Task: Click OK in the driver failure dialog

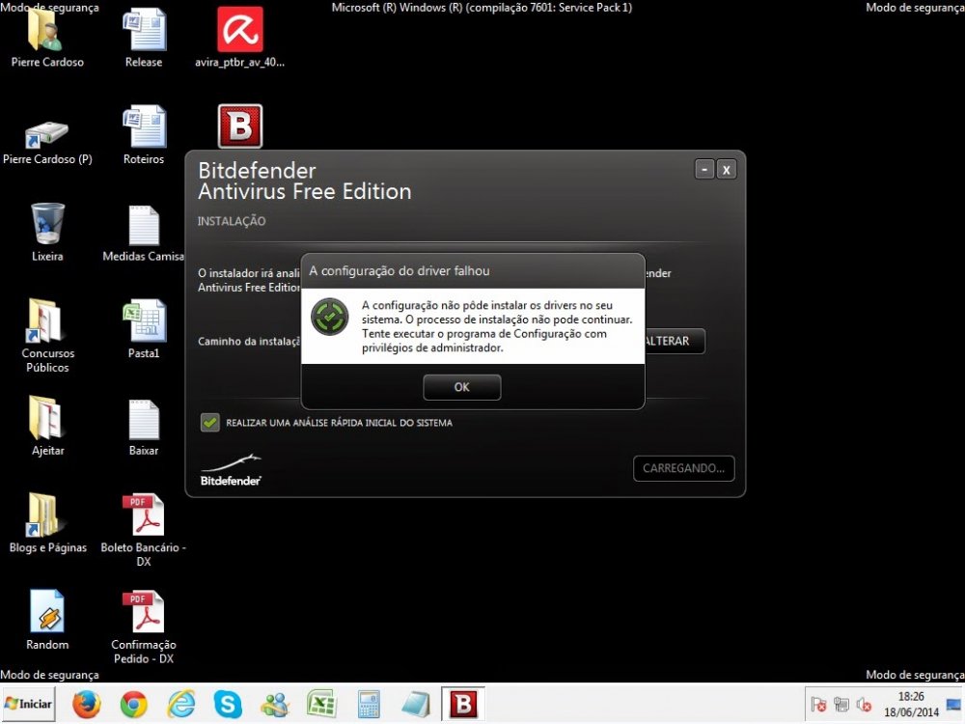Action: click(x=461, y=387)
